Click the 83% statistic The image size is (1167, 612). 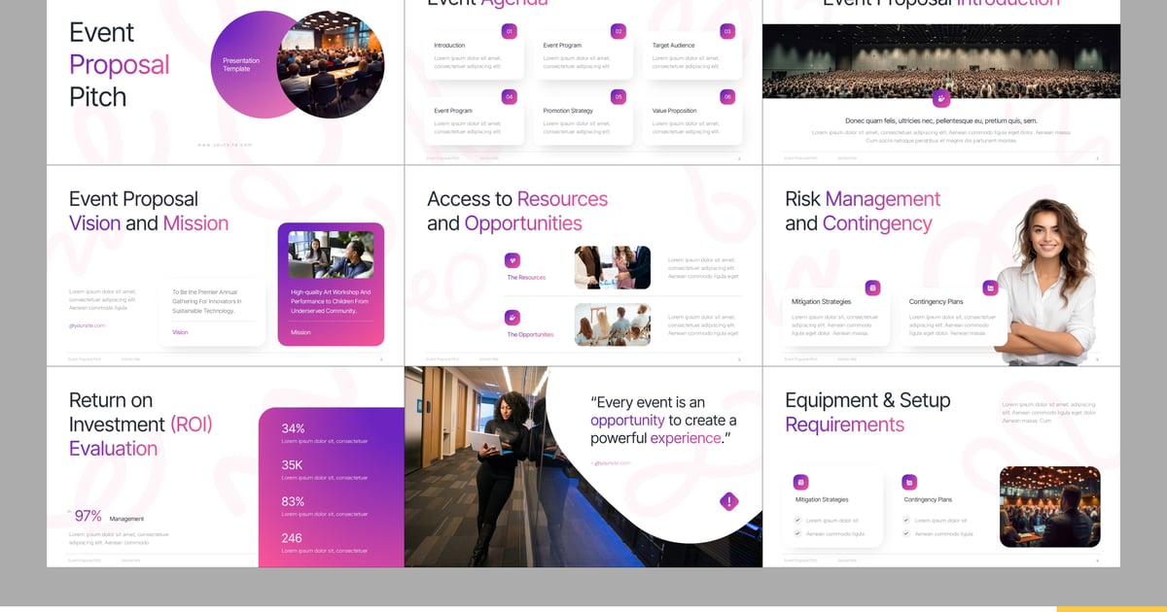click(x=293, y=501)
